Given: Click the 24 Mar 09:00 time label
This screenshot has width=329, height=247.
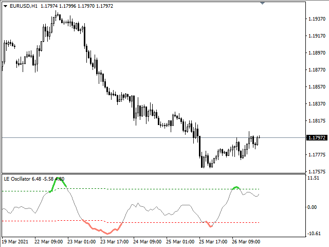Looking at the screenshot, I should (148, 242).
